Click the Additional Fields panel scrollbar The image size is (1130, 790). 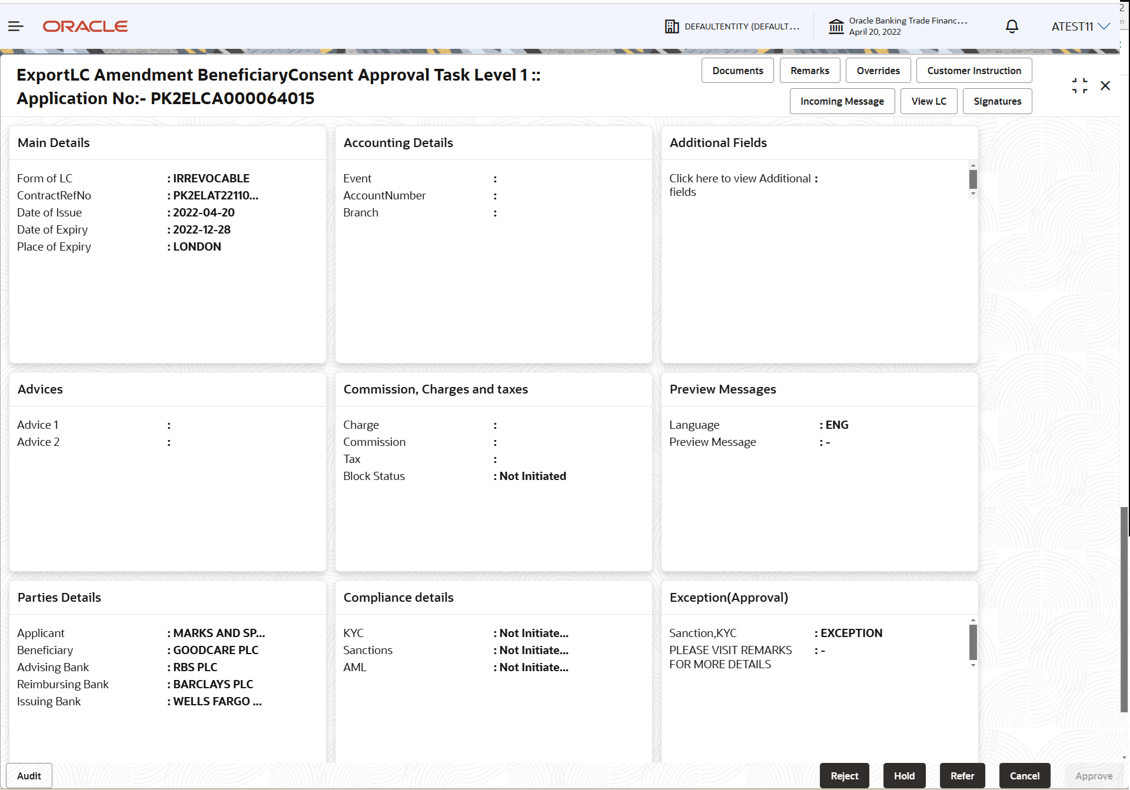click(x=972, y=179)
